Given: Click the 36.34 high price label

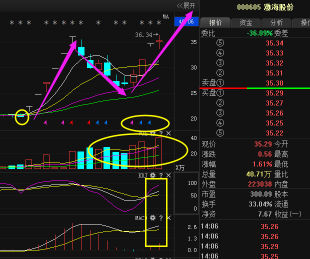Looking at the screenshot, I should point(143,35).
